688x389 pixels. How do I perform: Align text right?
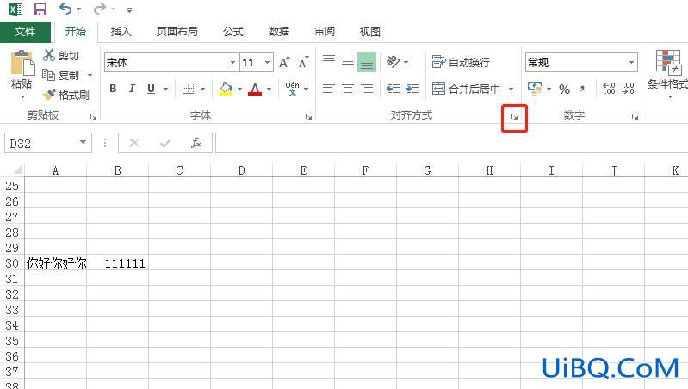click(x=367, y=89)
